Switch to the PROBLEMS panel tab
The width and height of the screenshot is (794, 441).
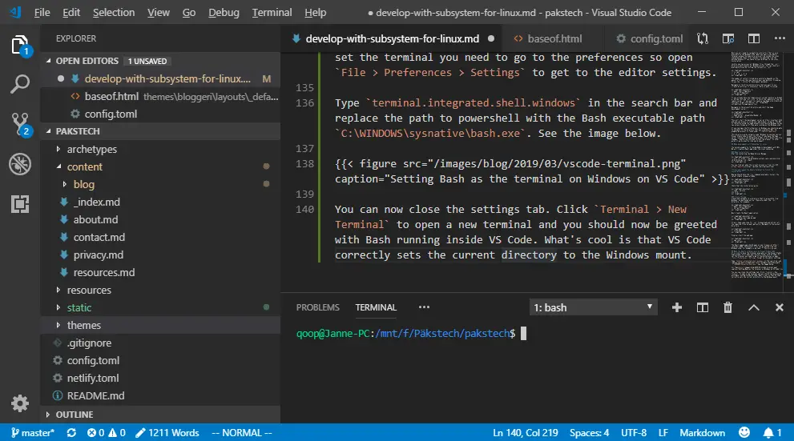click(317, 307)
